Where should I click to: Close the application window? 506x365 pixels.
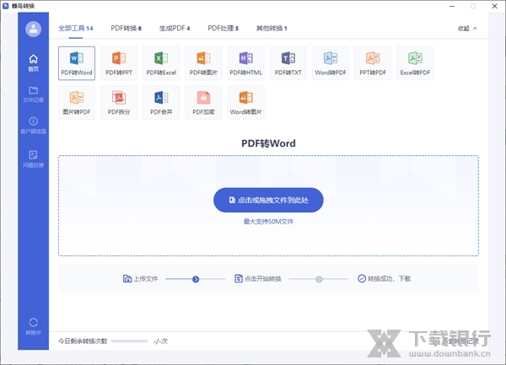pos(494,6)
